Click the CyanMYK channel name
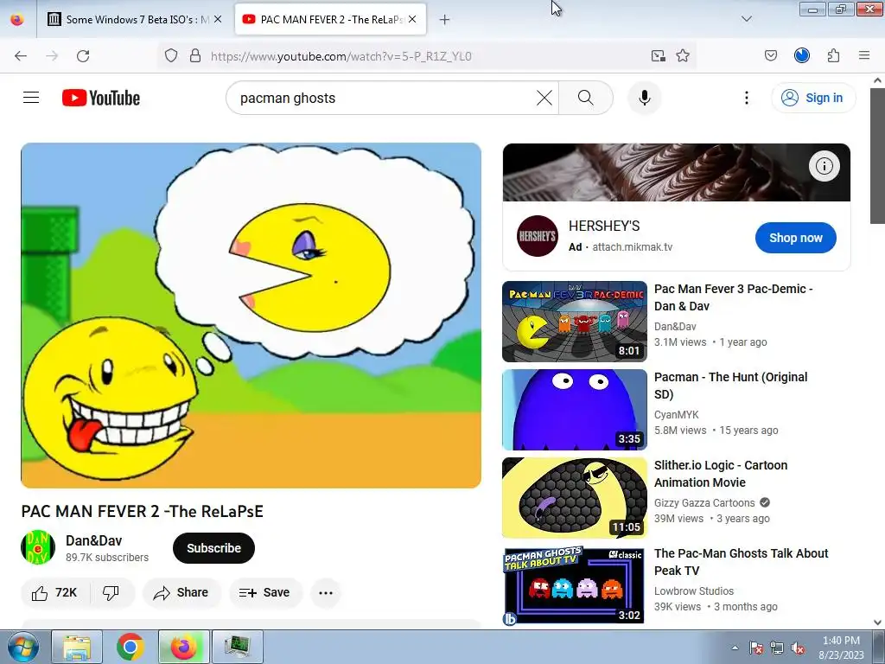The image size is (885, 664). pyautogui.click(x=676, y=414)
